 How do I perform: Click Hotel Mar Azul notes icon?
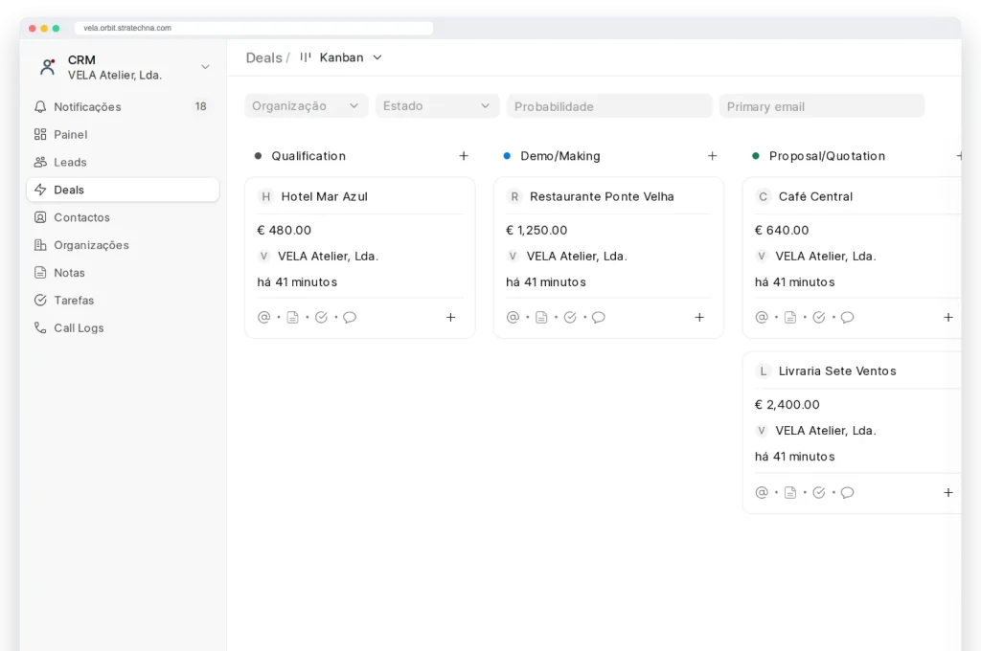[293, 317]
